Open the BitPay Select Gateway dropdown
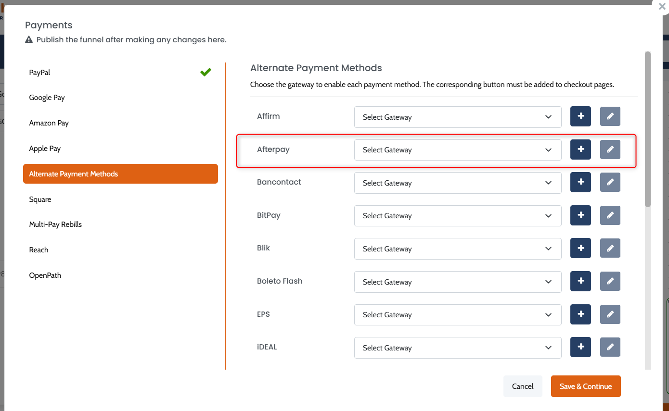 tap(457, 216)
